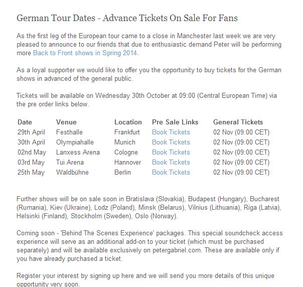The width and height of the screenshot is (303, 287).
Task: Book Tickets for the Munich Olympiahalle show
Action: point(171,142)
